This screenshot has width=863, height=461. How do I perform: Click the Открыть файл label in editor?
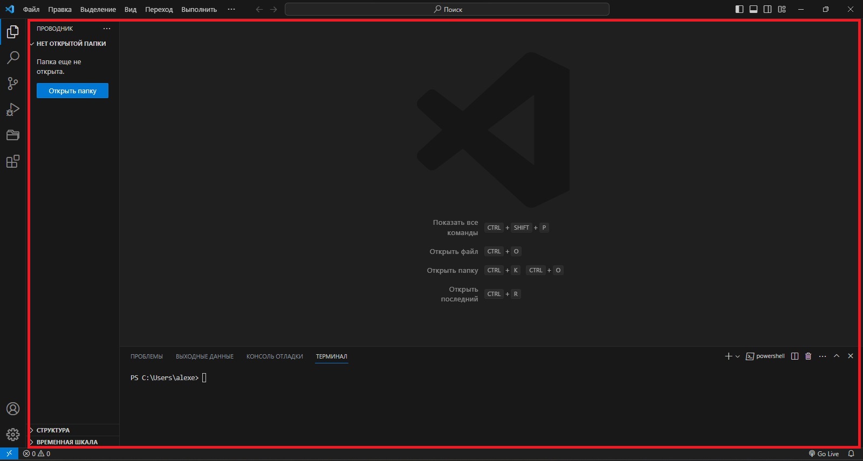tap(454, 251)
